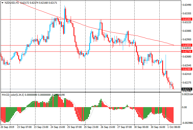Click the 26 Sep 15:00 time label
The height and width of the screenshot is (130, 193).
[107, 127]
